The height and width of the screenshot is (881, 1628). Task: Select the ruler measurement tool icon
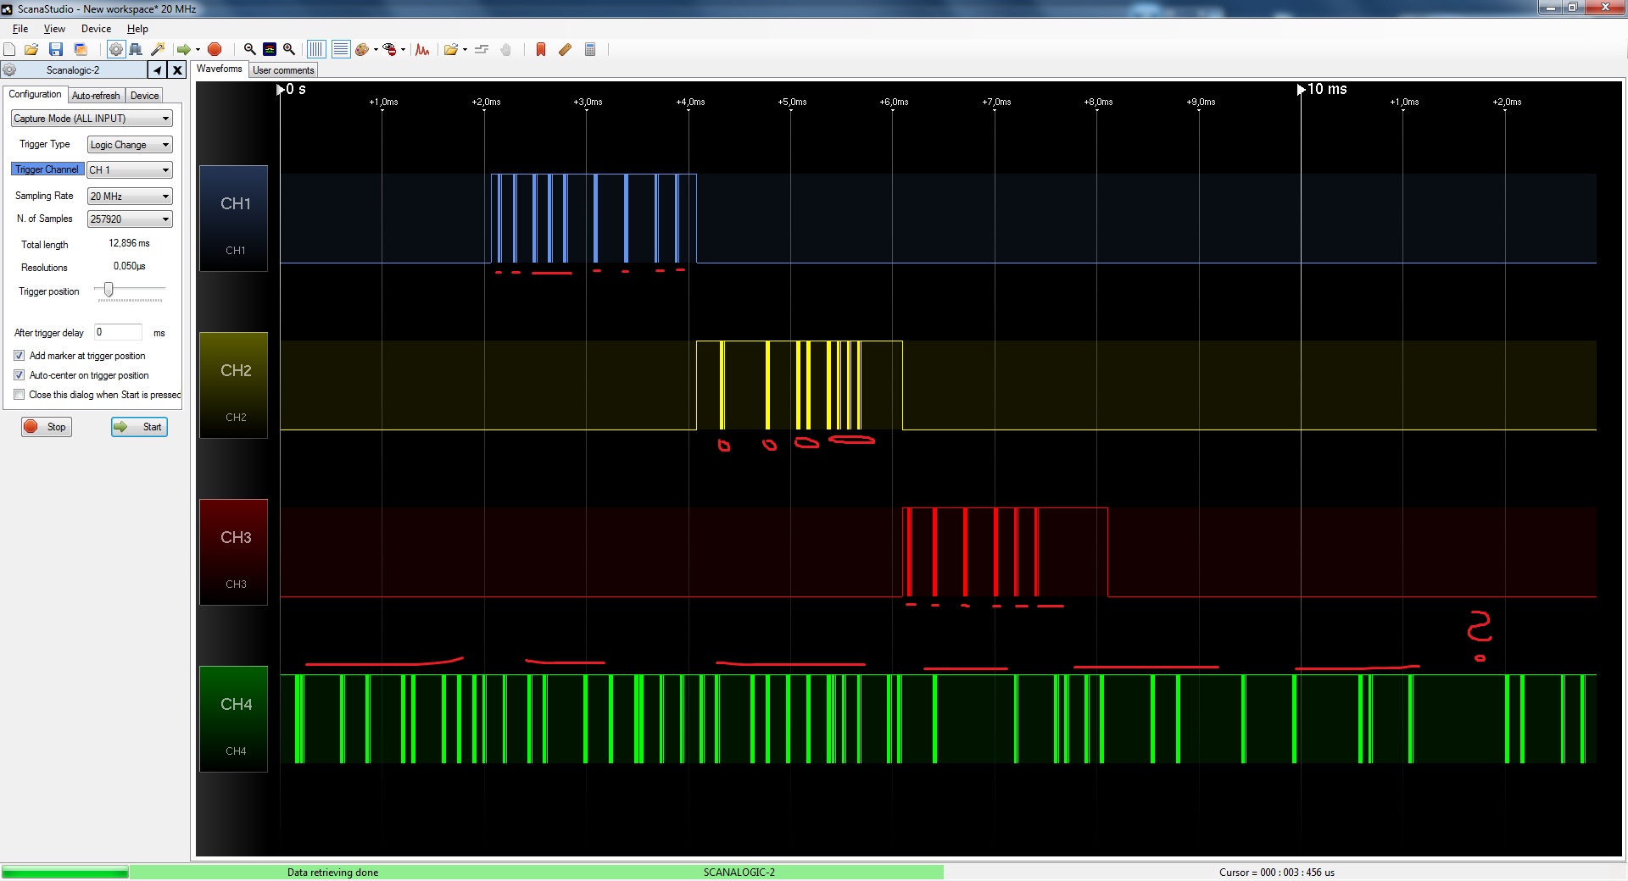pyautogui.click(x=565, y=49)
